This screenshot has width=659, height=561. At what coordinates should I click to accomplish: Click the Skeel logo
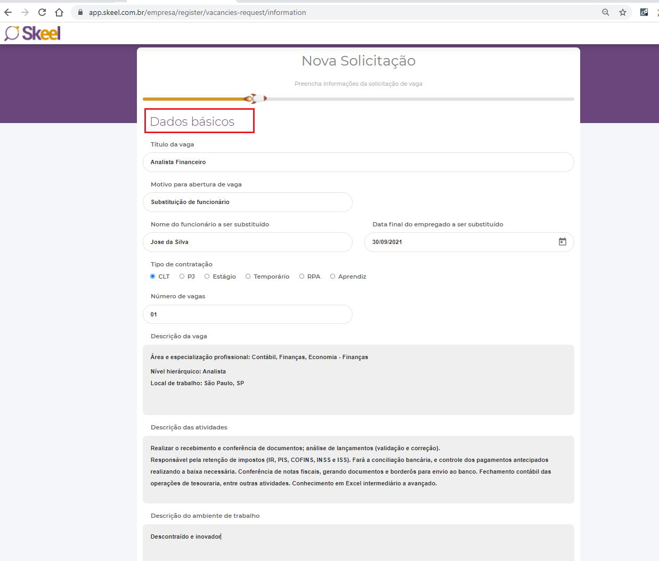[x=33, y=34]
